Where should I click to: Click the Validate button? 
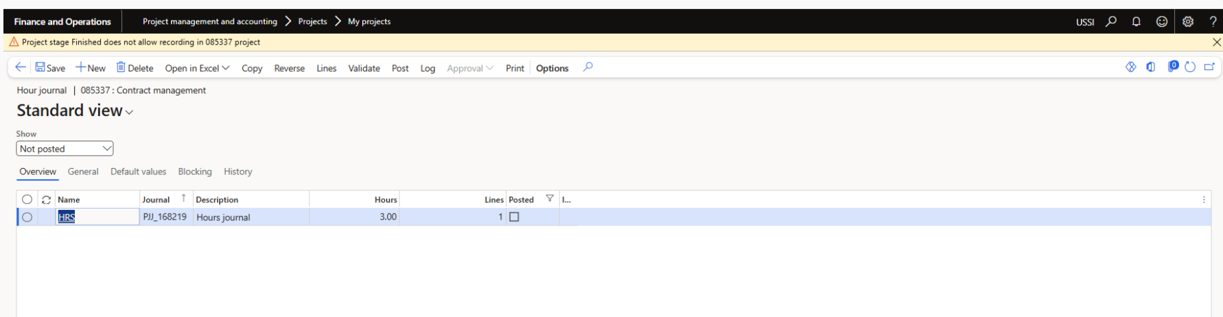click(364, 68)
